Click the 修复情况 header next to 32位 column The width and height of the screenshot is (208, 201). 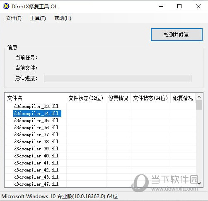[x=119, y=98]
